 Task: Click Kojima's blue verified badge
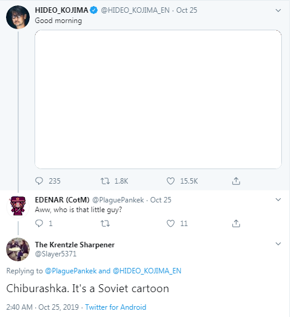pyautogui.click(x=93, y=10)
